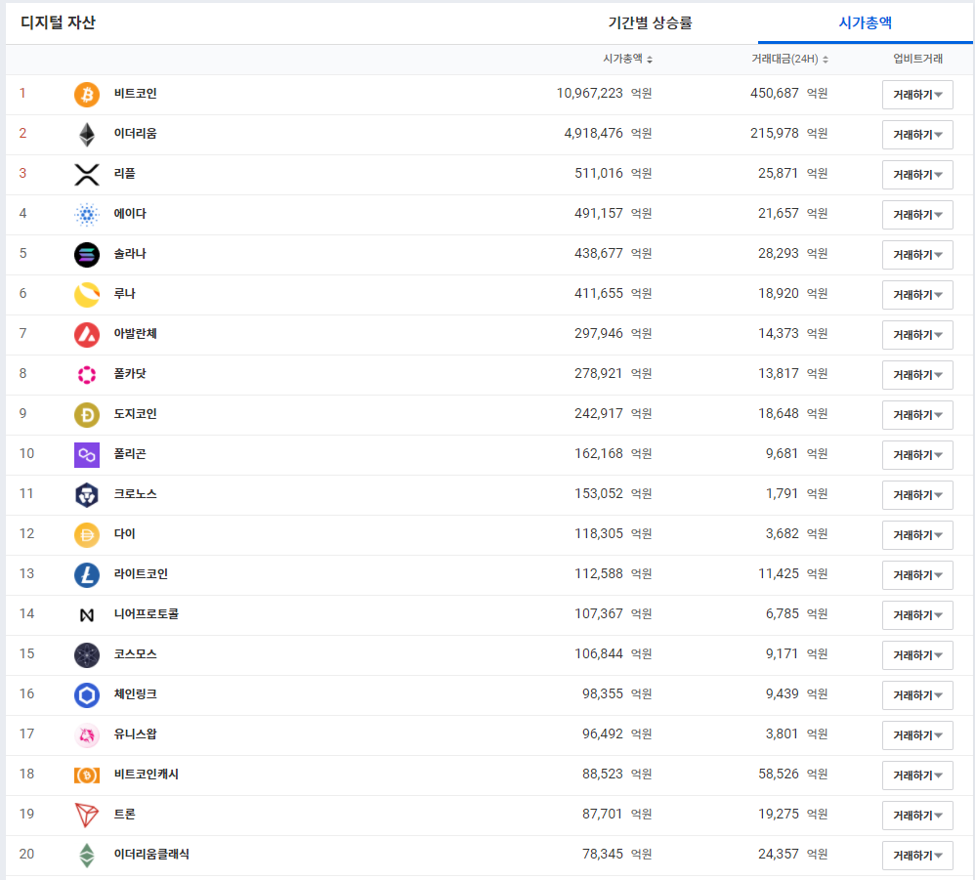Screen dimensions: 975x880
Task: Click the 유니스왑 name text
Action: [x=135, y=733]
